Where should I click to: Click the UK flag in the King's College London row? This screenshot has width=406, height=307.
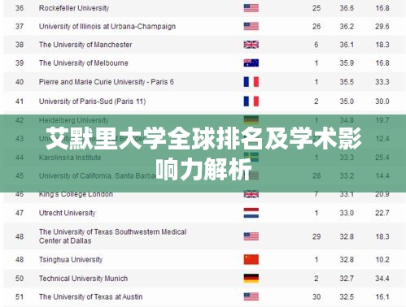(251, 194)
